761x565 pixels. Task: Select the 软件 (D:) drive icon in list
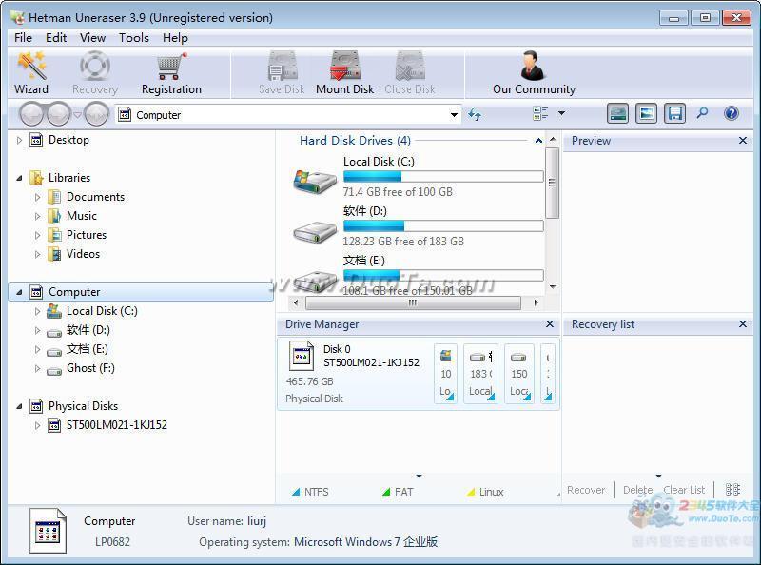coord(315,233)
